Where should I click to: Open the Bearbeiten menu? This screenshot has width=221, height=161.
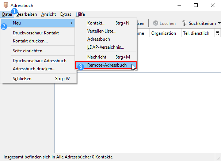tap(27, 14)
